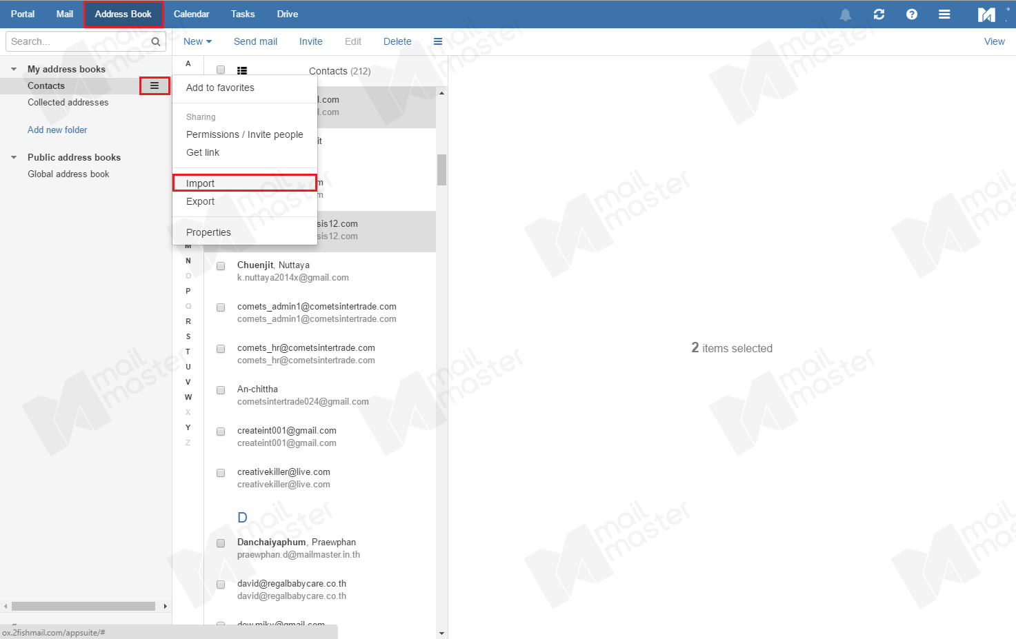Select Global address book folder
The image size is (1016, 639).
(68, 174)
